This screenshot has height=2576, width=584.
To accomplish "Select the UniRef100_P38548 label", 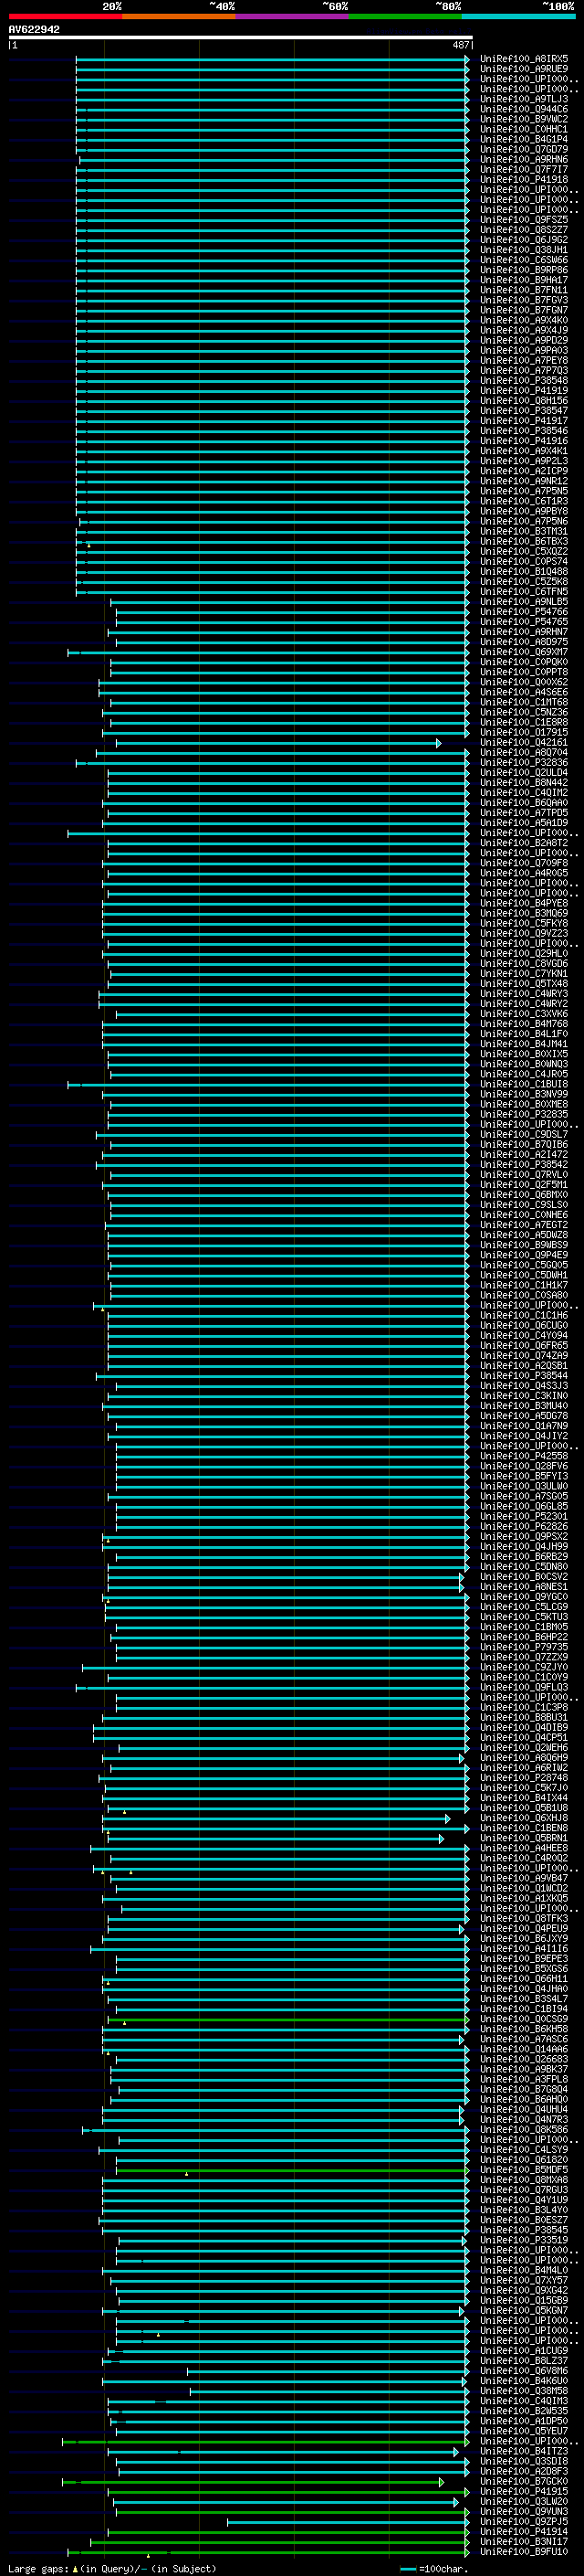I will click(x=524, y=380).
